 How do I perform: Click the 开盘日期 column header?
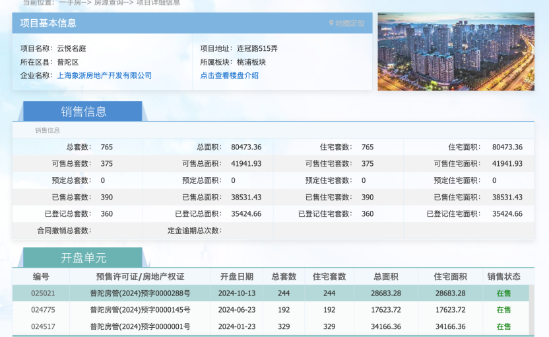236,277
